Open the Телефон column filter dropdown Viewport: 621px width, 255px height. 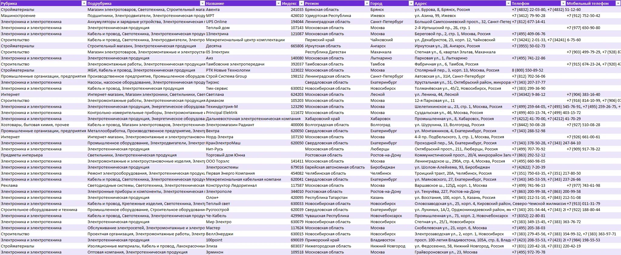[563, 3]
